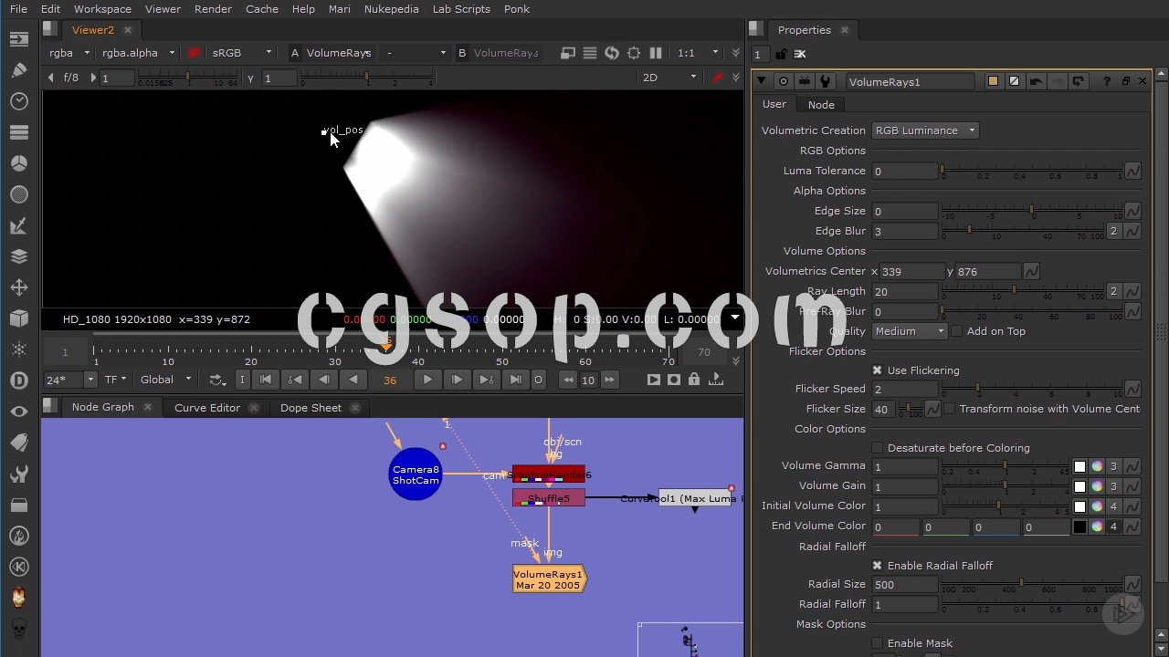The height and width of the screenshot is (657, 1169).
Task: Toggle Transform noise with Volume Center checkbox
Action: [949, 409]
